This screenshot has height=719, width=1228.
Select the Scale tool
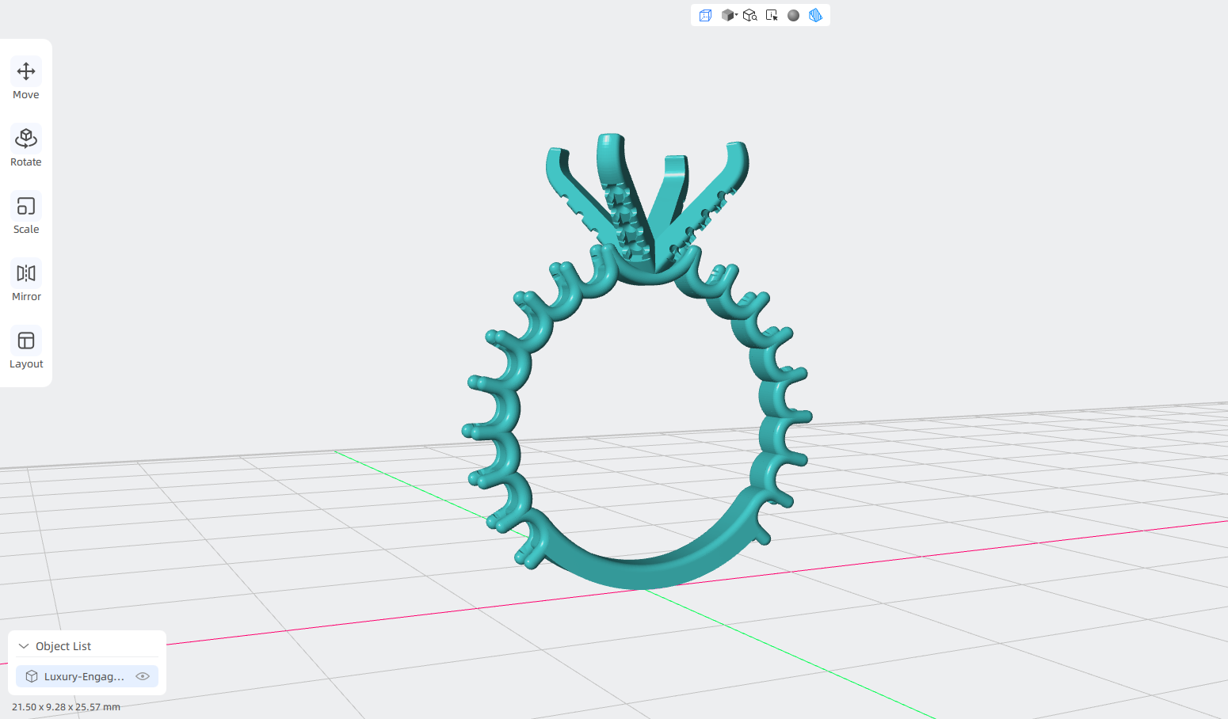(x=26, y=215)
